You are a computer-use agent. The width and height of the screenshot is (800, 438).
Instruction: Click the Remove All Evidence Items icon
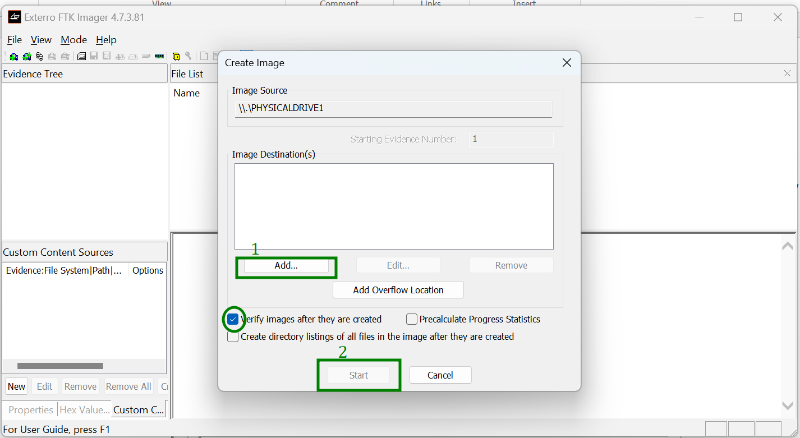(x=65, y=56)
